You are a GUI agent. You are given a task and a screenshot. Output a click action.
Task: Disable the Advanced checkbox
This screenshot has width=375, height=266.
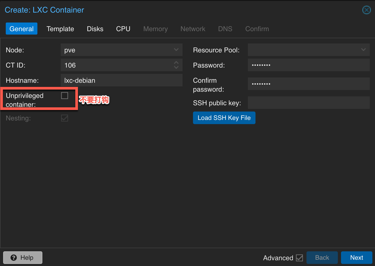(x=299, y=258)
